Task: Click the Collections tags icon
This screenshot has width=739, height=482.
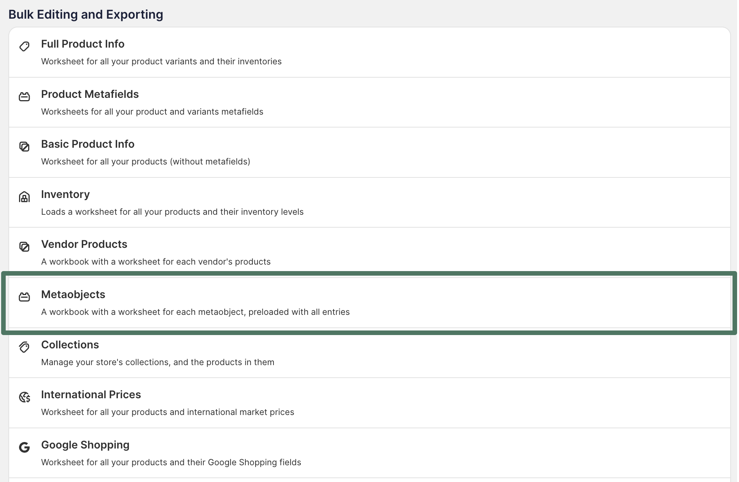Action: point(24,347)
